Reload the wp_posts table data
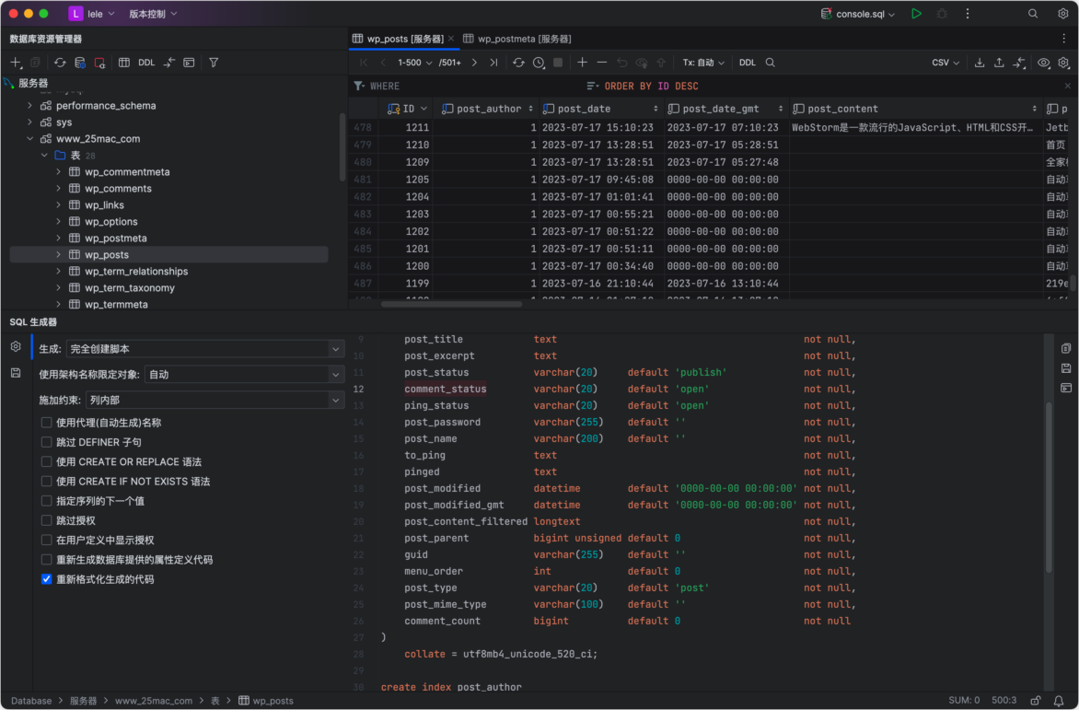The width and height of the screenshot is (1079, 710). pos(519,63)
